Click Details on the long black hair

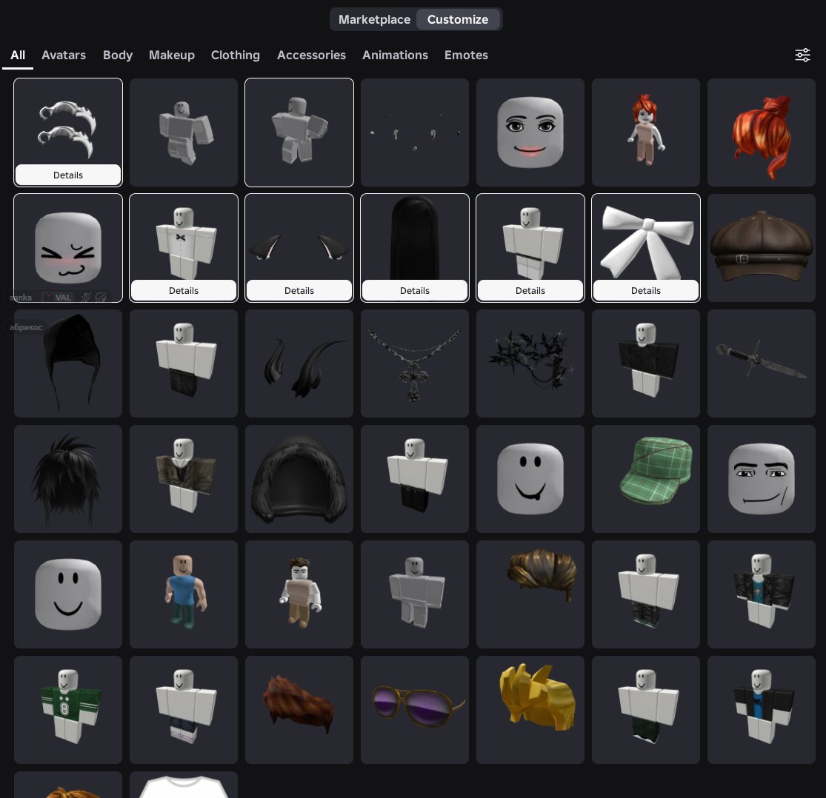(x=415, y=291)
